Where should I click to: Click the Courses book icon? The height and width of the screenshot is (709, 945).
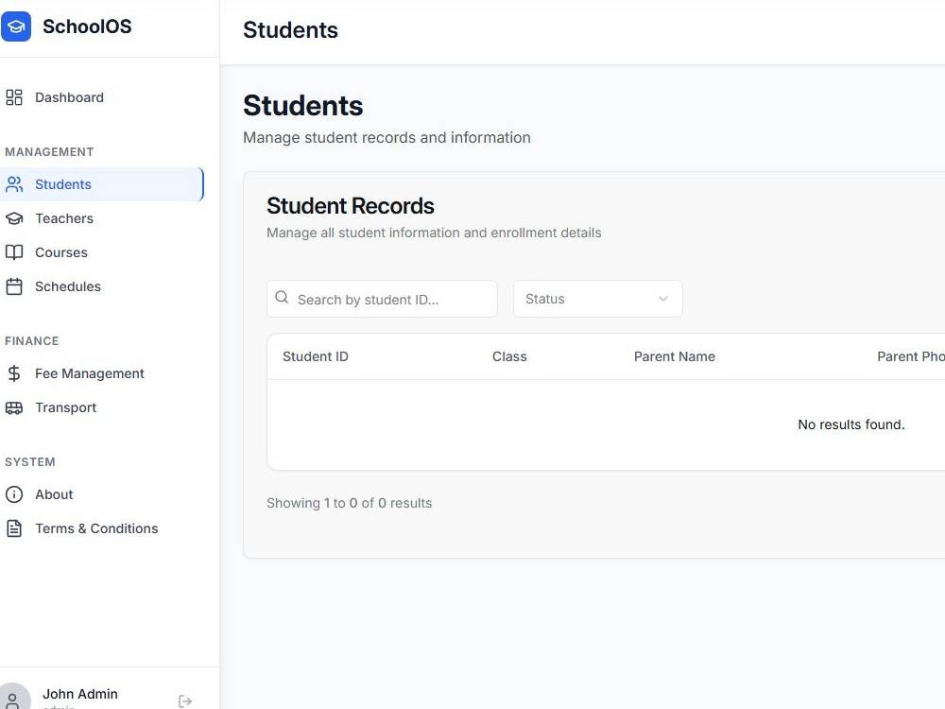(x=14, y=252)
